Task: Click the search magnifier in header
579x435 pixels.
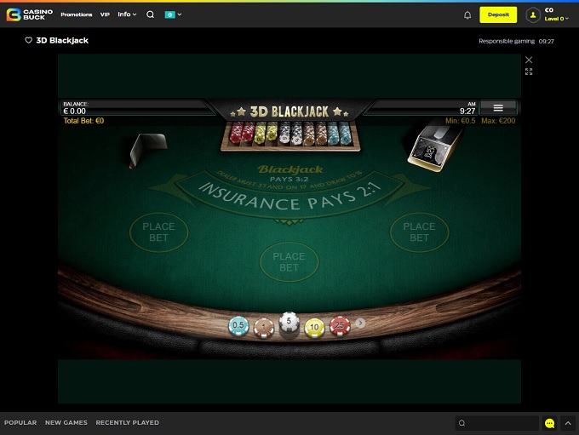Action: [151, 14]
